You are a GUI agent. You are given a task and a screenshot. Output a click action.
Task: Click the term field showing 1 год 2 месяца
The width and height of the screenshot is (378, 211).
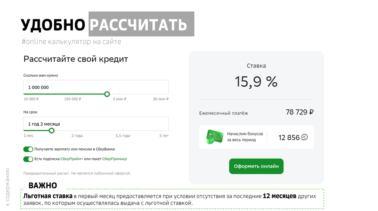[96, 124]
